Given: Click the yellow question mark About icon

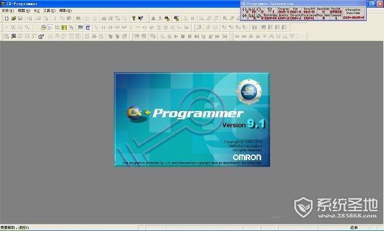Looking at the screenshot, I should coord(134,19).
